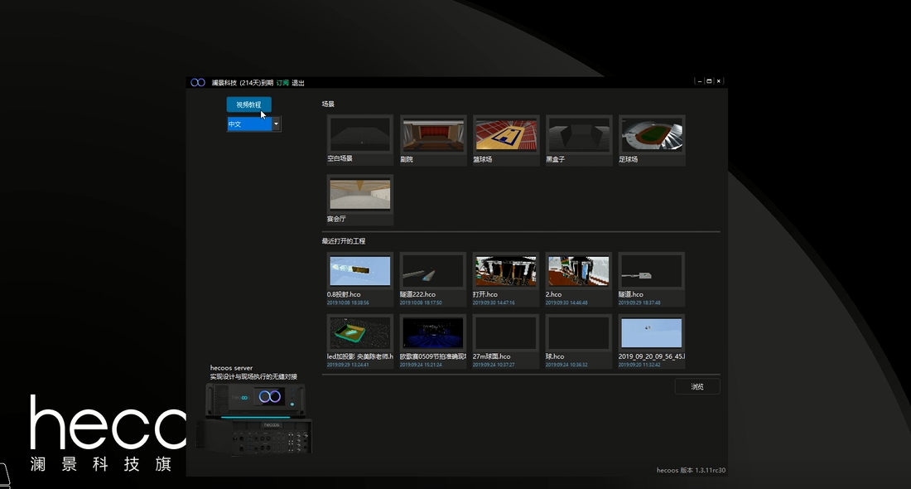Maximize the hecoos launcher window
The height and width of the screenshot is (489, 911).
(709, 81)
